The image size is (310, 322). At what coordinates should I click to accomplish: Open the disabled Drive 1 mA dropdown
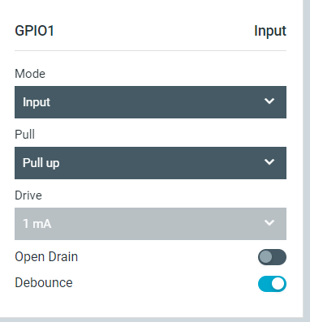click(x=150, y=224)
